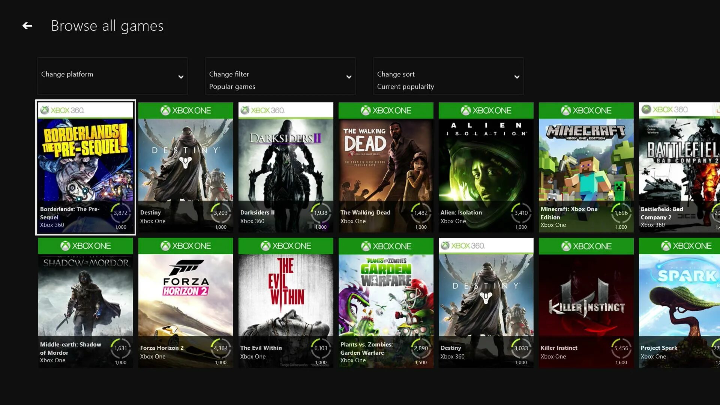Select the Middle-earth: Shadow of Mordor thumbnail
This screenshot has width=720, height=405.
[x=85, y=302]
